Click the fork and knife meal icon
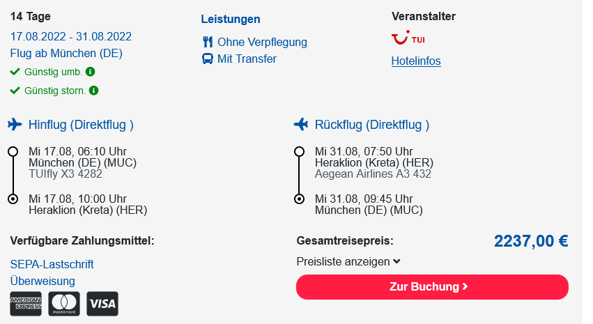This screenshot has width=593, height=324. tap(208, 42)
